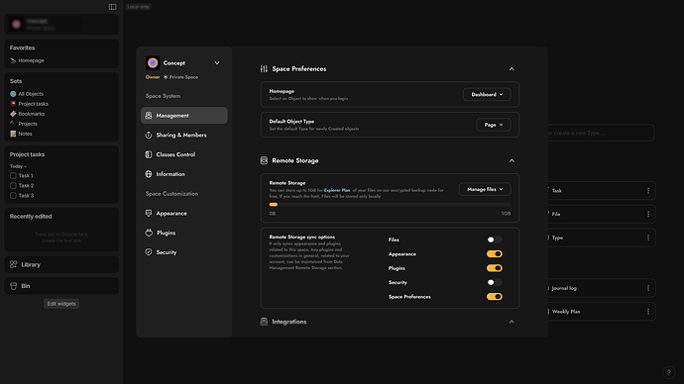Click the Library icon in sidebar
684x384 pixels.
14,264
